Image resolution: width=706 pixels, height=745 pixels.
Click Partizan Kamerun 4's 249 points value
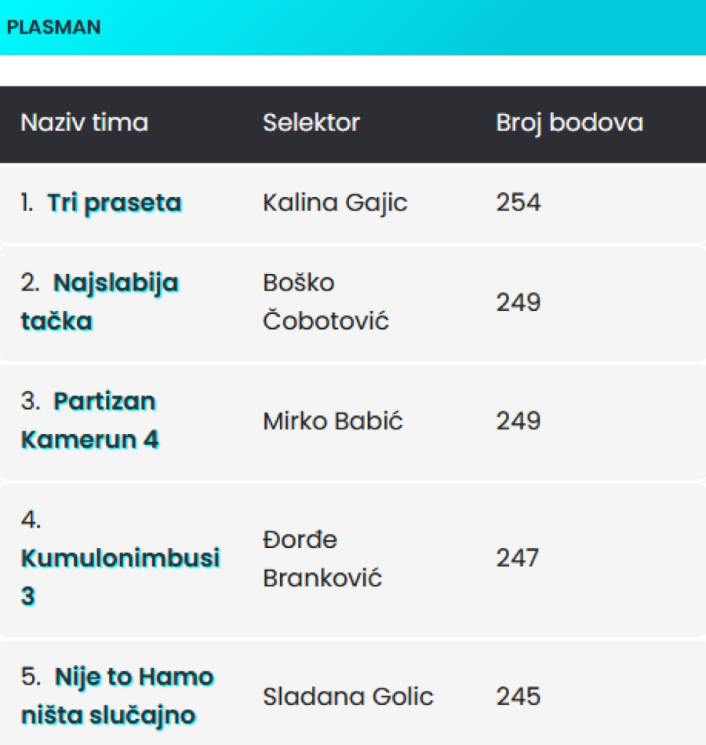pyautogui.click(x=519, y=422)
